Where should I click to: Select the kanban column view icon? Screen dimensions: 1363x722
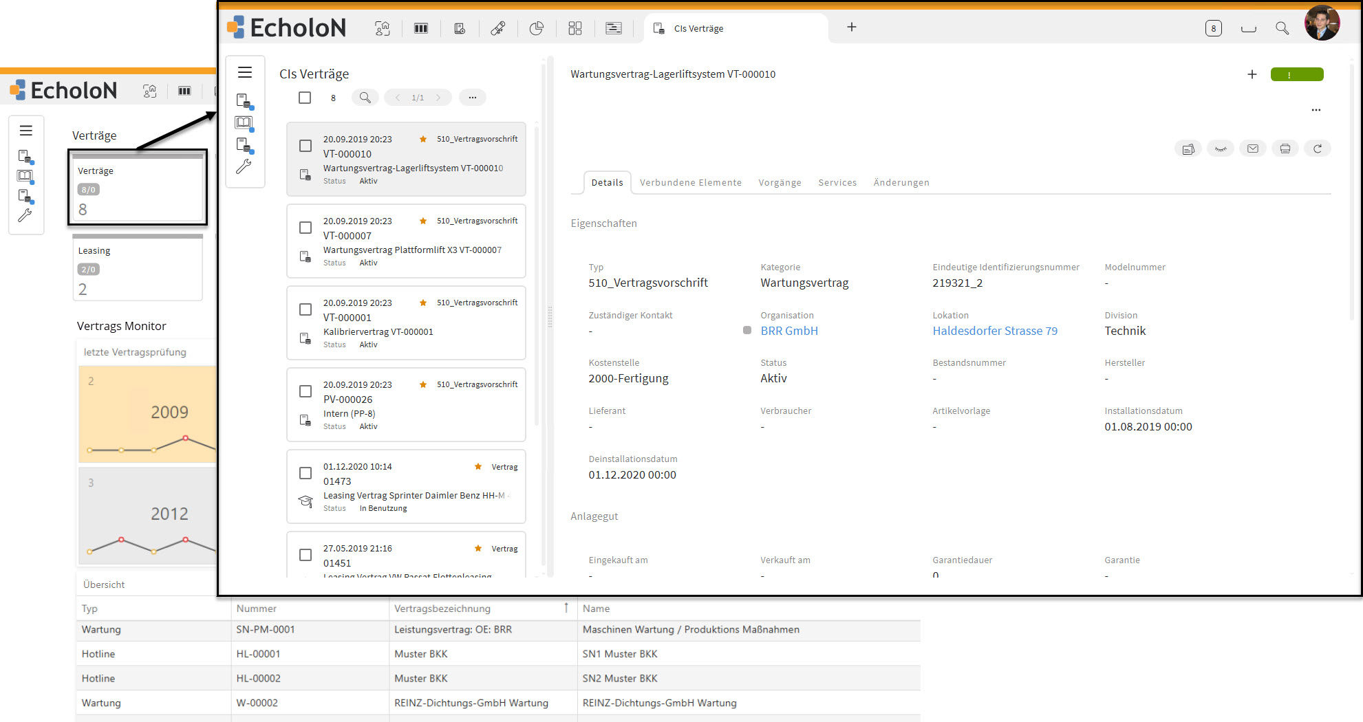pos(420,28)
